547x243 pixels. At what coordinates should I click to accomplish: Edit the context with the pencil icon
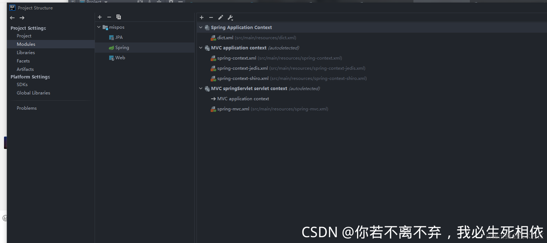[221, 17]
